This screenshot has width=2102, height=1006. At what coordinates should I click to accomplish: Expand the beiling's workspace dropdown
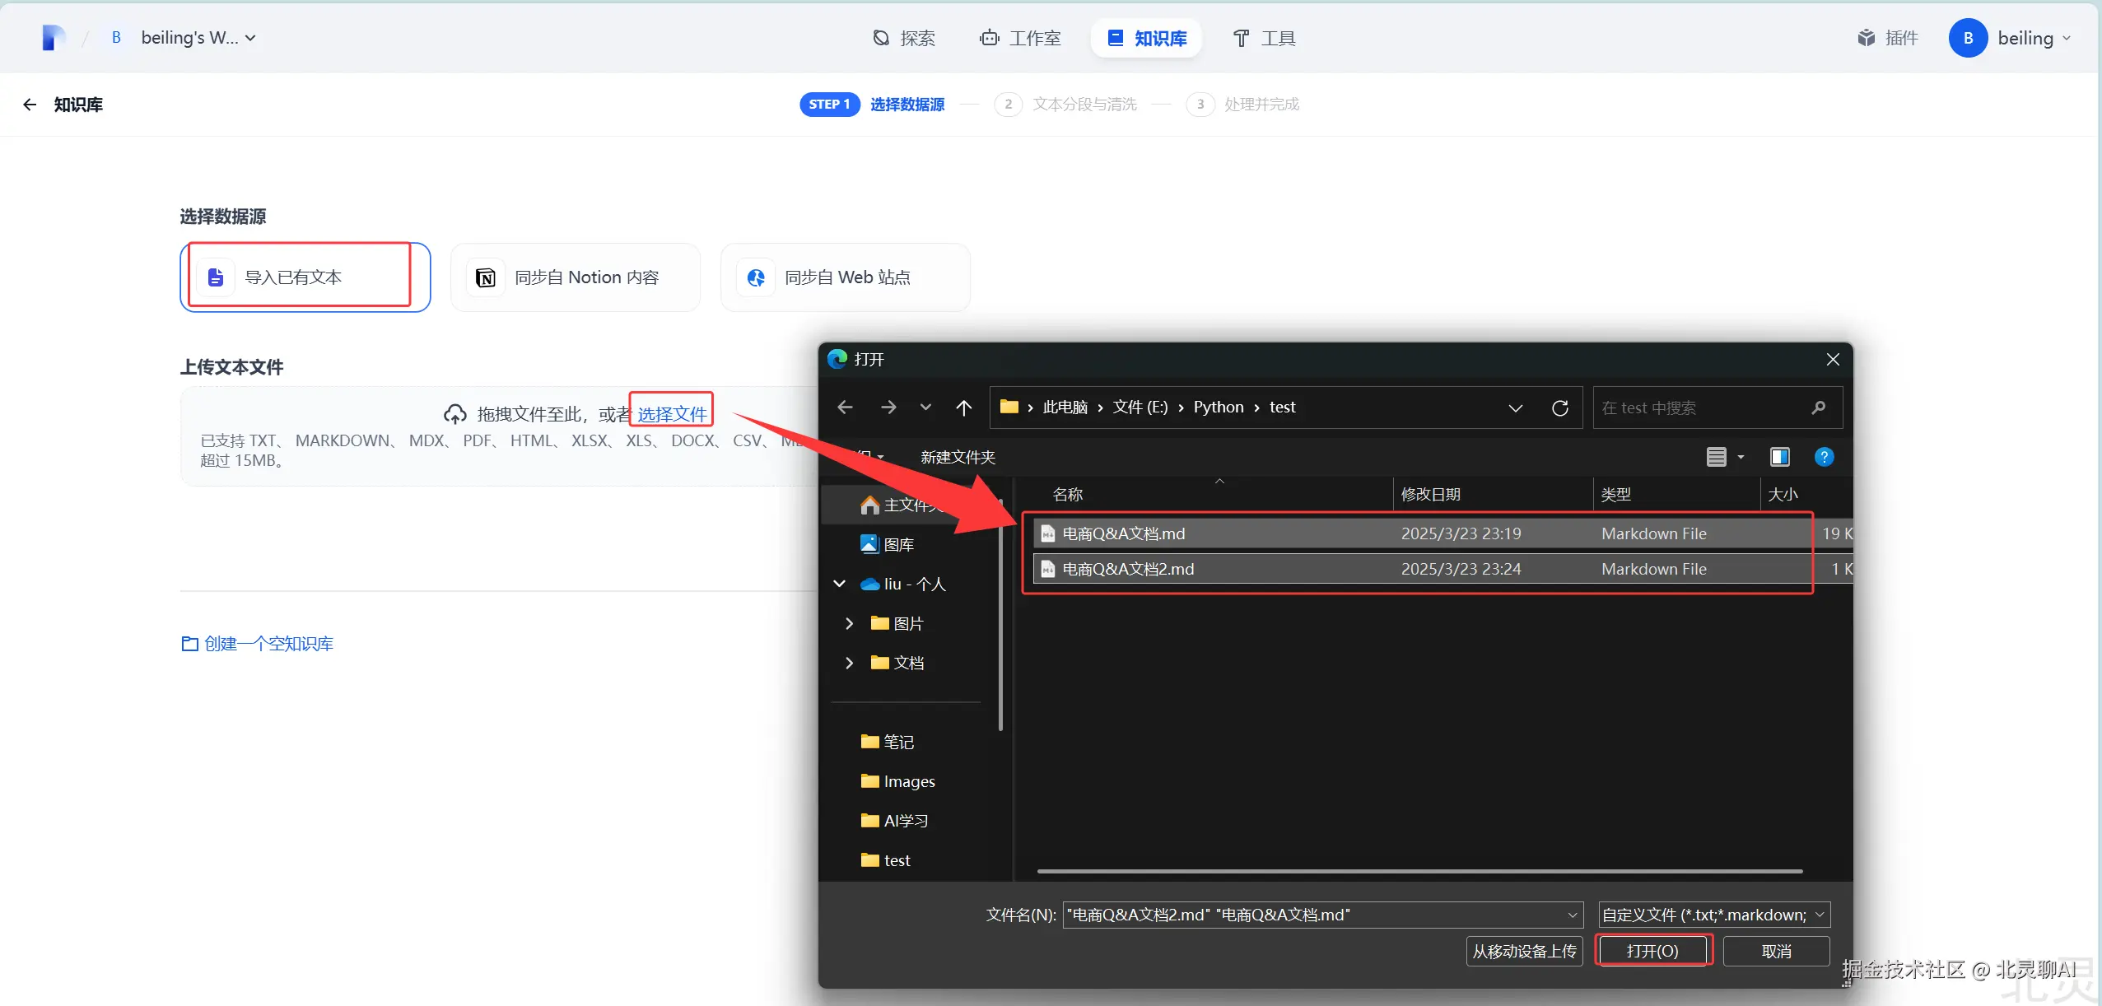(x=198, y=38)
